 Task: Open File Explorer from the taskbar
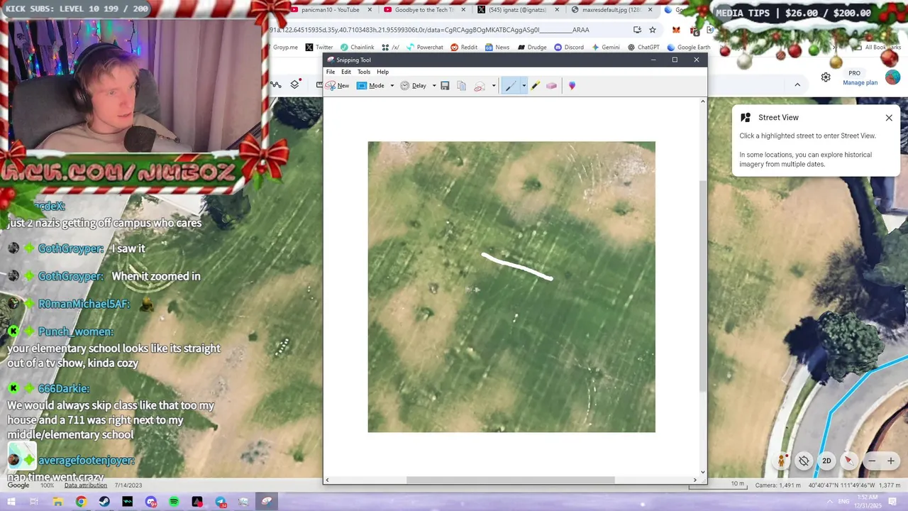(x=58, y=502)
